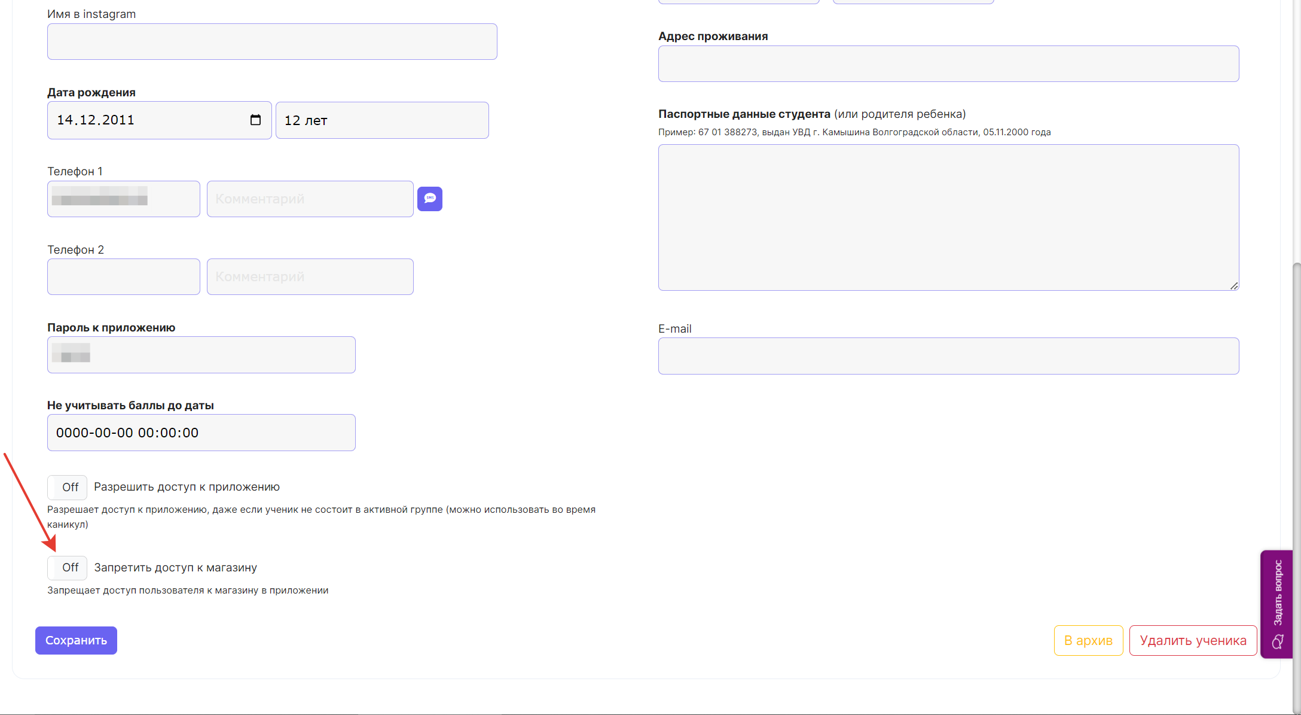
Task: Open the birth date calendar picker
Action: (255, 120)
